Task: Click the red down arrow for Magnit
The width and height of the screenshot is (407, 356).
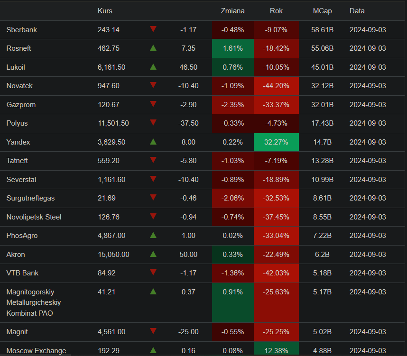Action: [153, 331]
